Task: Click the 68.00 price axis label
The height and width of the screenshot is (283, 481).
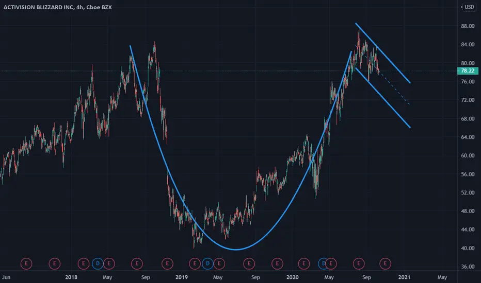Action: [468, 119]
